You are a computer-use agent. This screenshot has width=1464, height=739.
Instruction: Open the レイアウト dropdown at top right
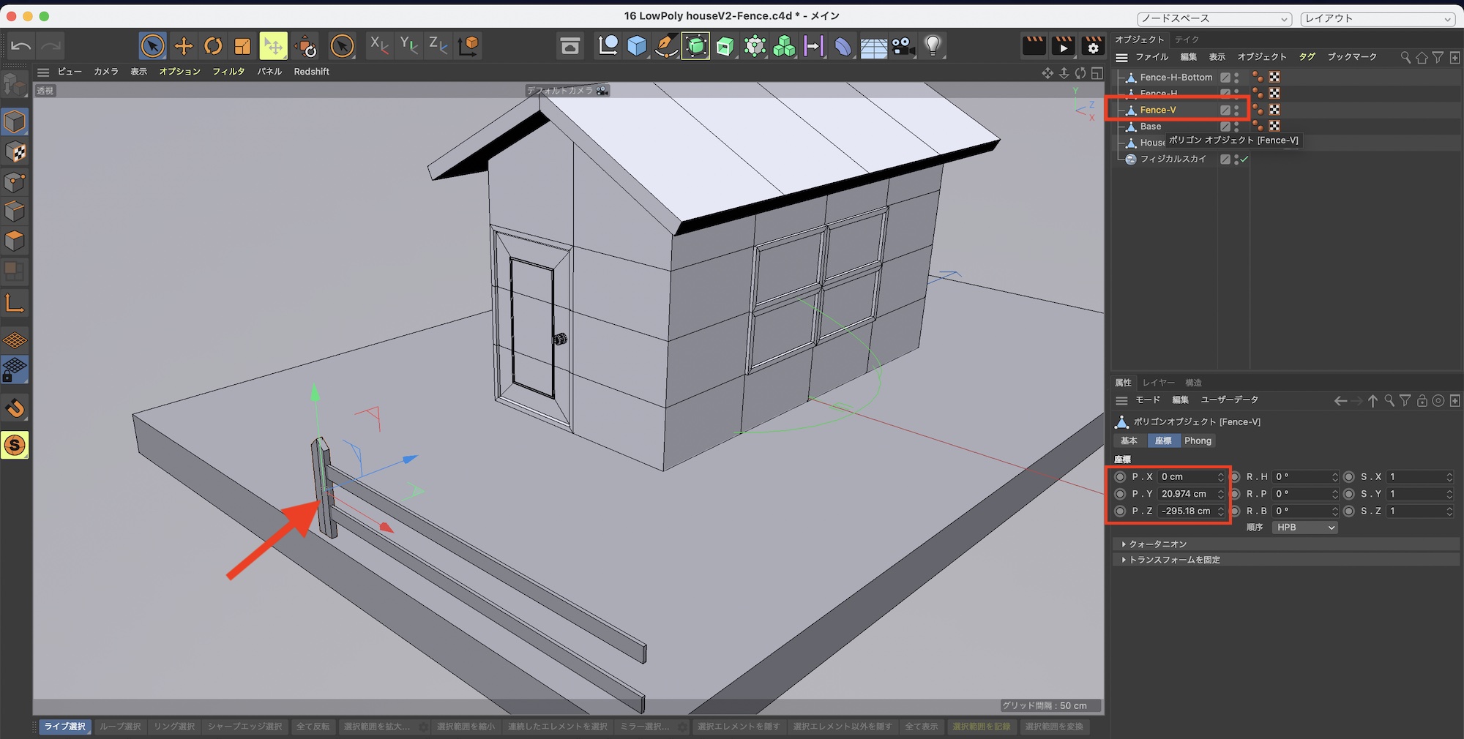point(1378,18)
